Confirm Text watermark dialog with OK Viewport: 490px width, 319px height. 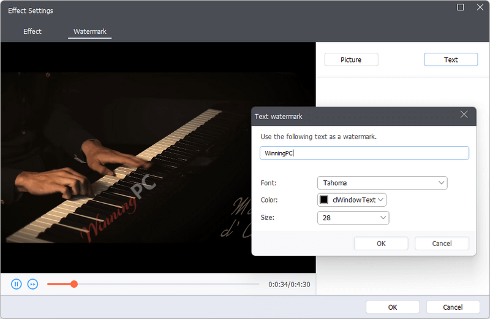click(x=381, y=244)
